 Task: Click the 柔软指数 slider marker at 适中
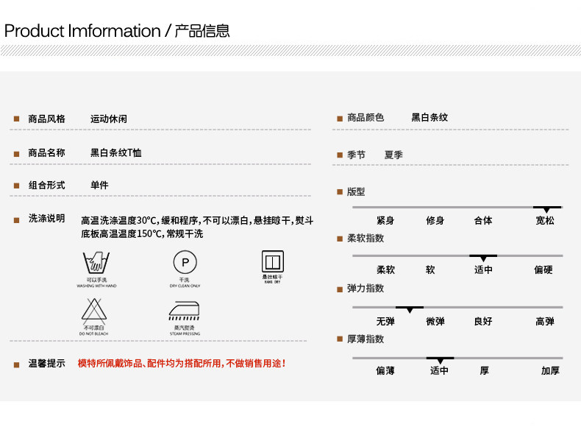483,258
